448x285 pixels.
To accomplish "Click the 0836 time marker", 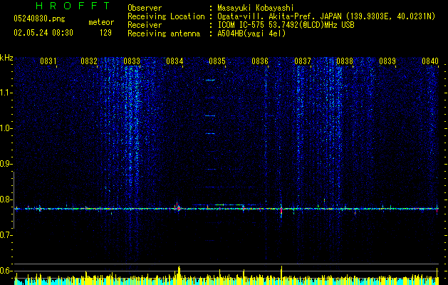I will (x=260, y=61).
